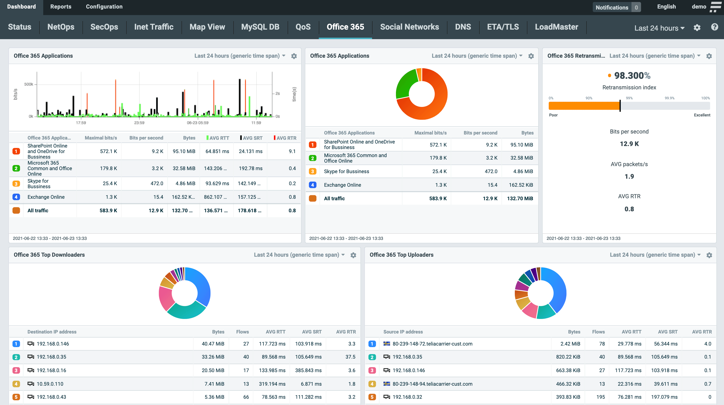The image size is (724, 405).
Task: Toggle the AVG RTT green series legend
Action: tap(217, 138)
